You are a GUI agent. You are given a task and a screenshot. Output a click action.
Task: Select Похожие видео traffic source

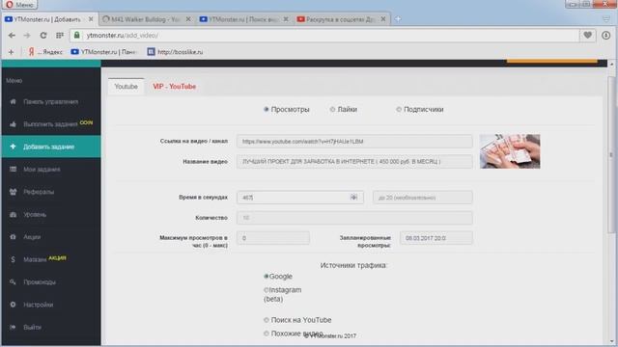267,334
